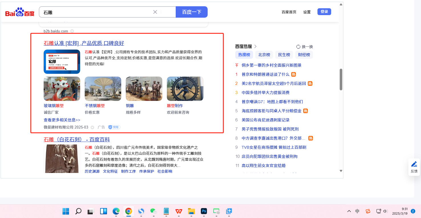
Task: Click the page vertical scrollbar thumb
Action: [x=341, y=80]
